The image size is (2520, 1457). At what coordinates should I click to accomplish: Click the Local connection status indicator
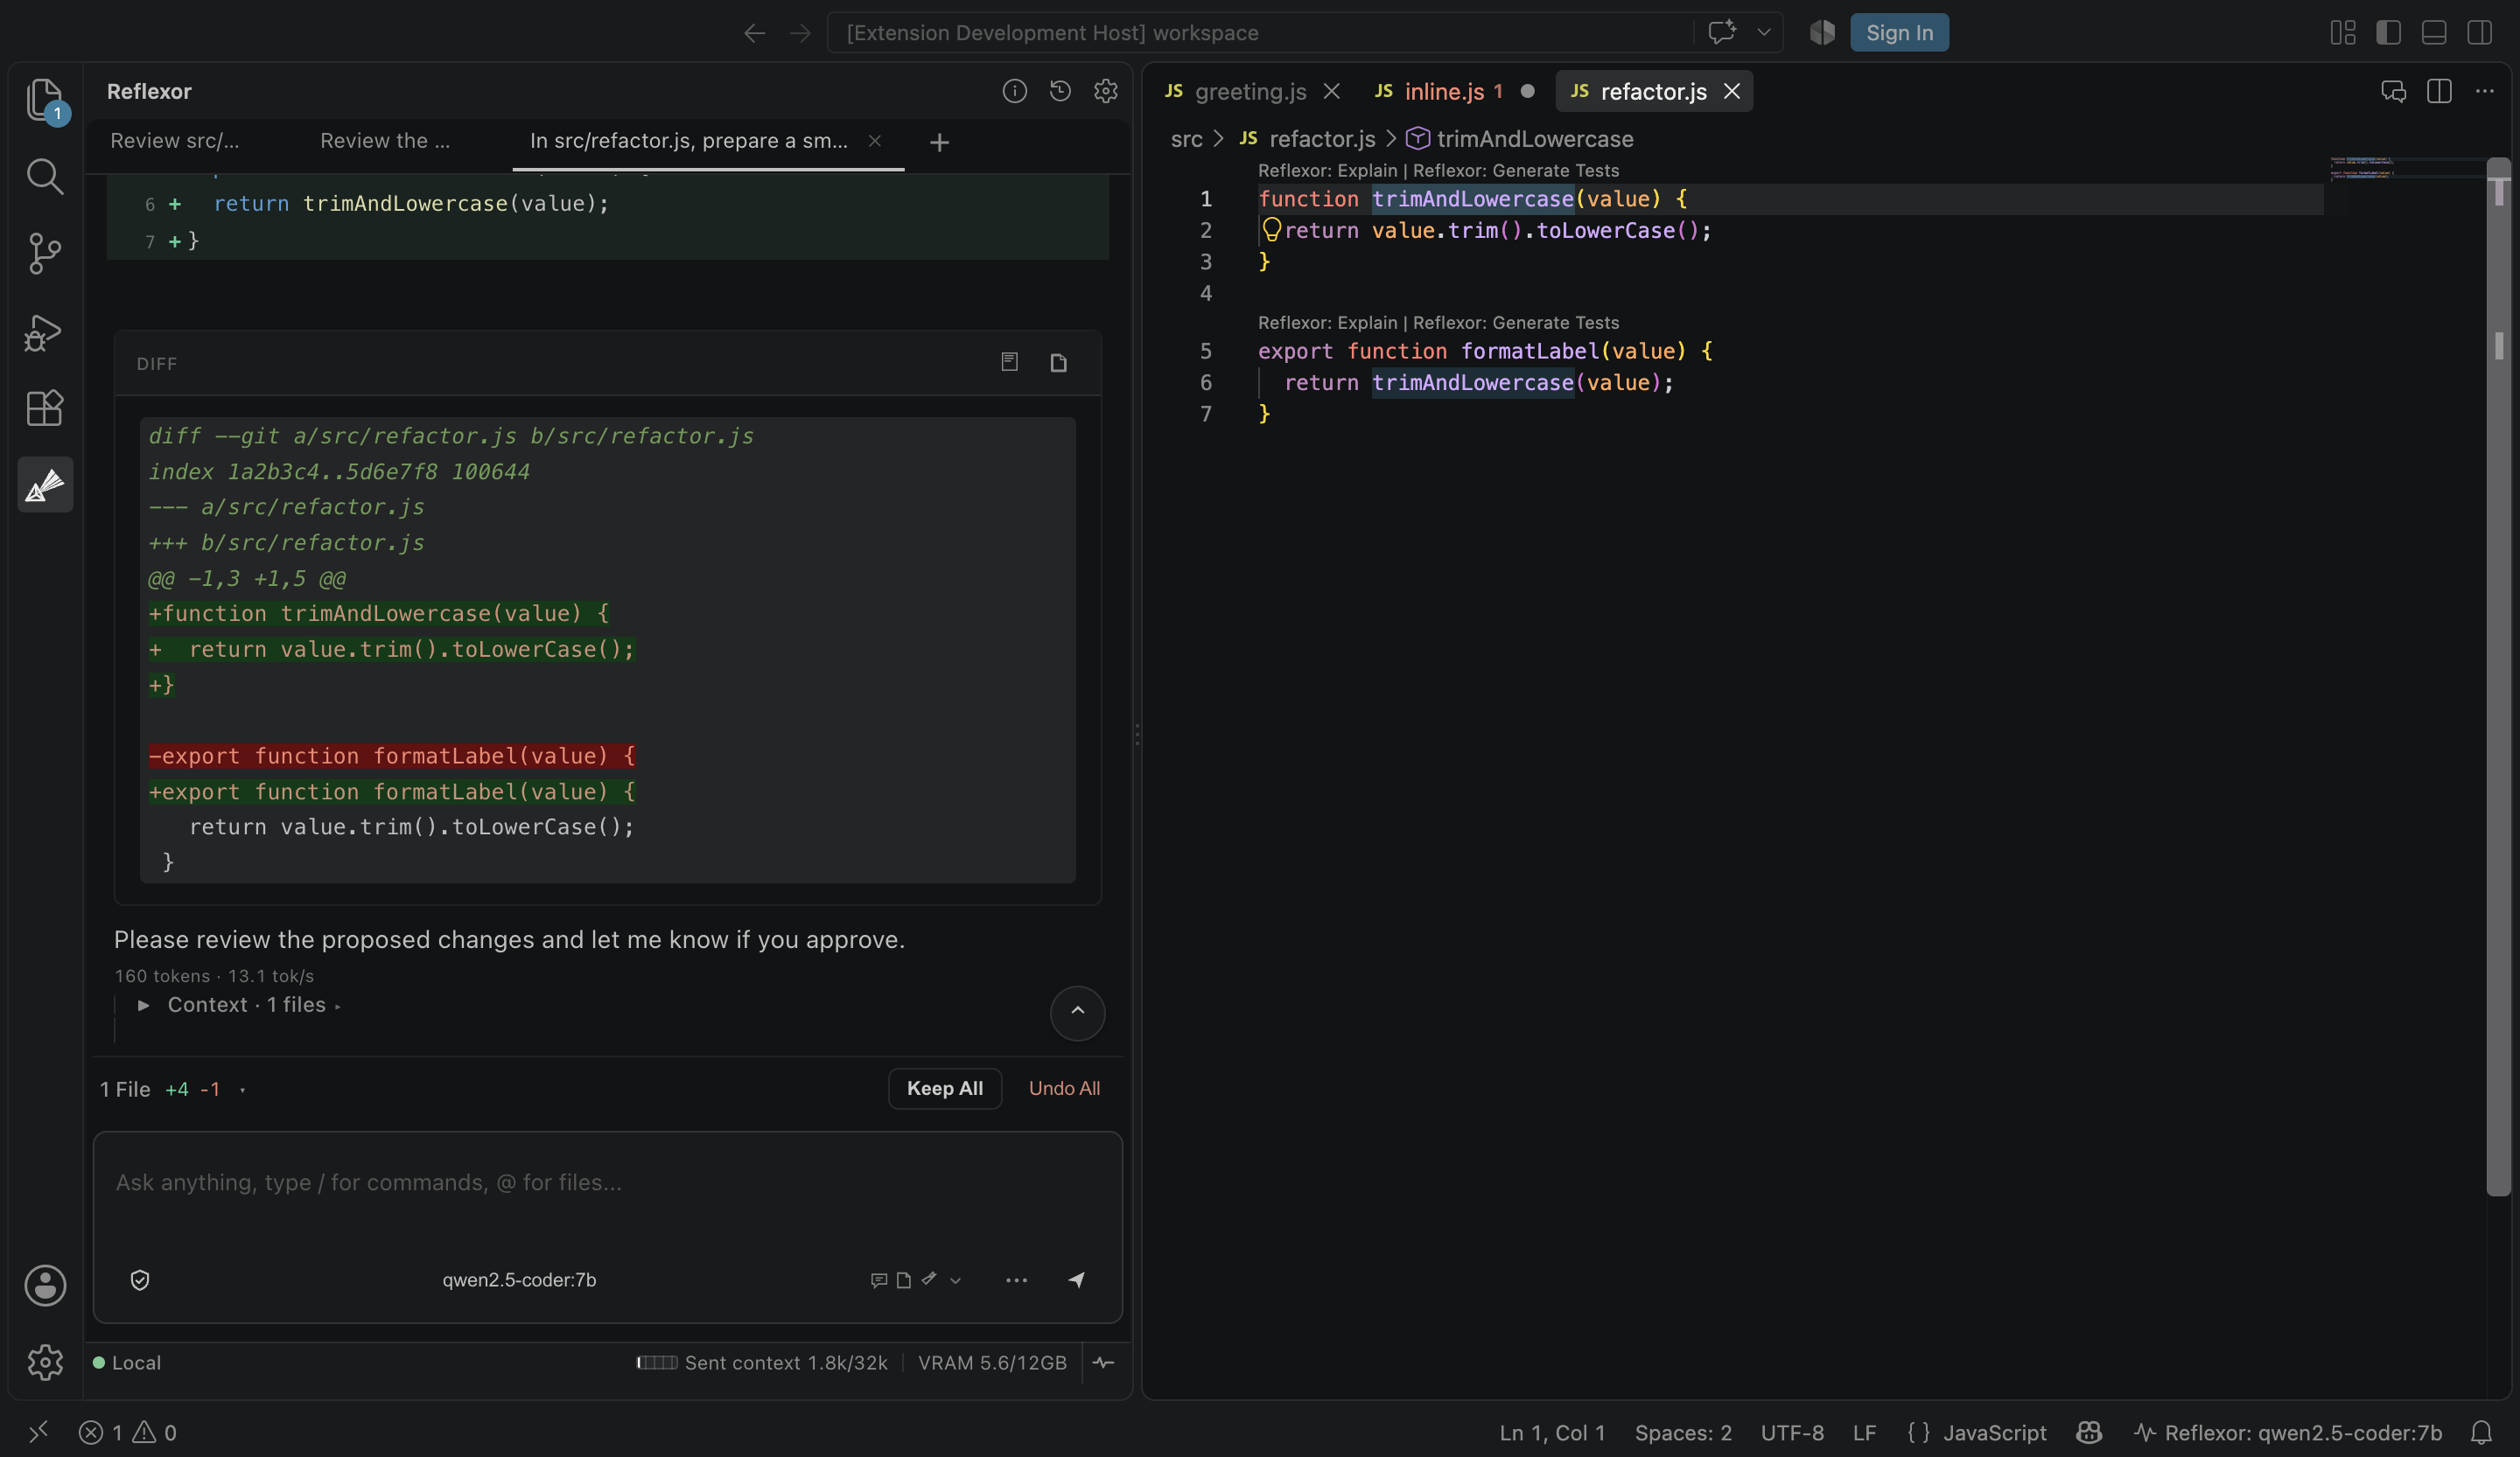(x=126, y=1362)
